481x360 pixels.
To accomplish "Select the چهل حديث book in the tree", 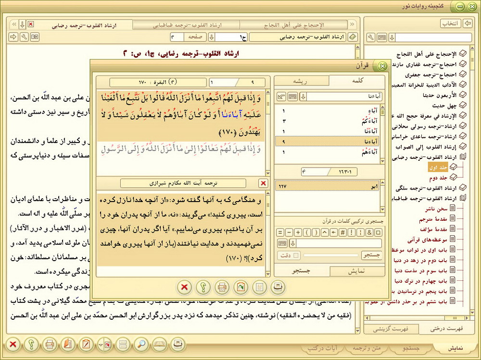I will coord(444,106).
